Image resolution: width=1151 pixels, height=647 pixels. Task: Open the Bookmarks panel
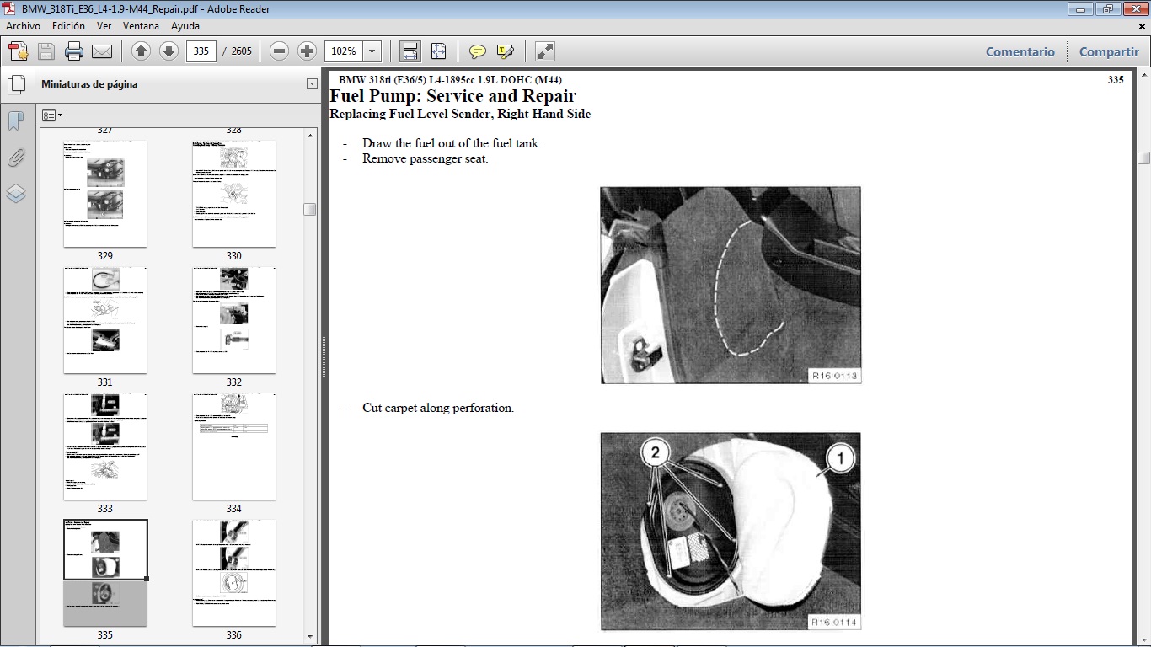tap(16, 120)
